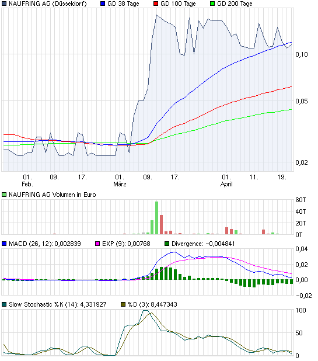The image size is (318, 361).
Task: Click the 'KAUFRING AG Volumen in Euro' label
Action: coord(52,195)
